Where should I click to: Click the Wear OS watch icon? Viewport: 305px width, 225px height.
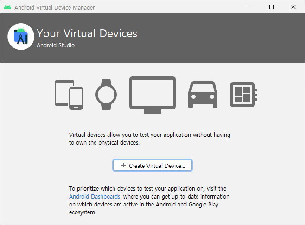pyautogui.click(x=106, y=95)
